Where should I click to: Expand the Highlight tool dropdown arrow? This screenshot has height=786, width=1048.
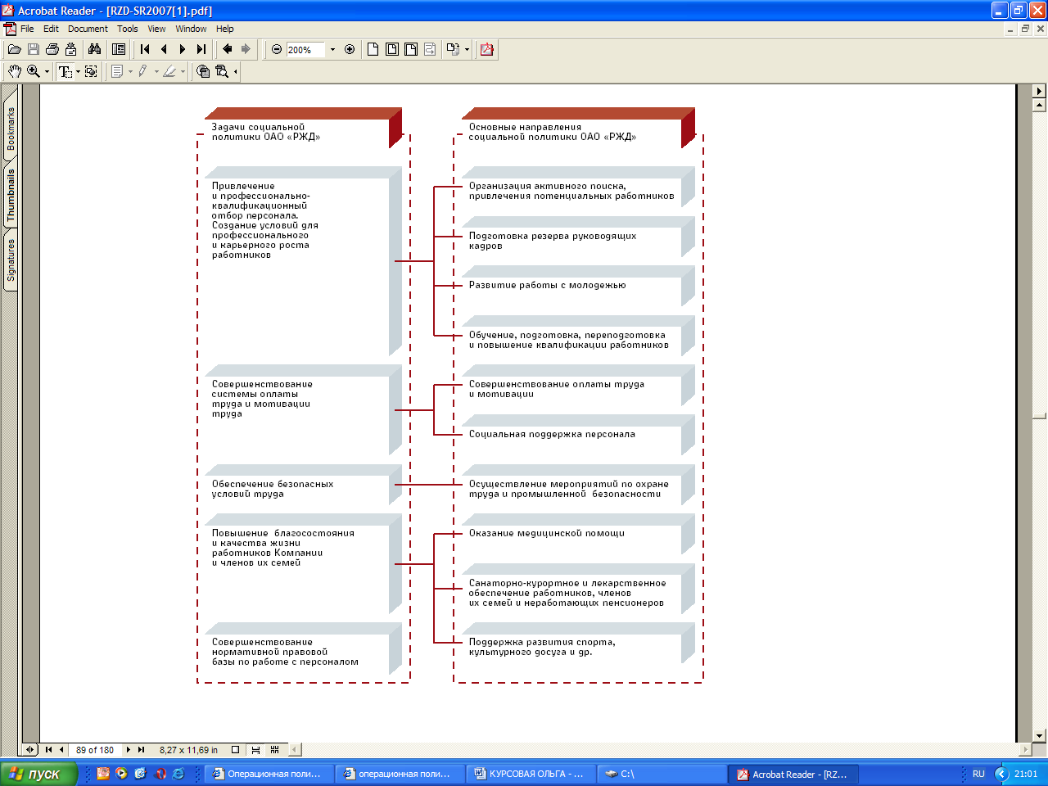click(x=183, y=72)
